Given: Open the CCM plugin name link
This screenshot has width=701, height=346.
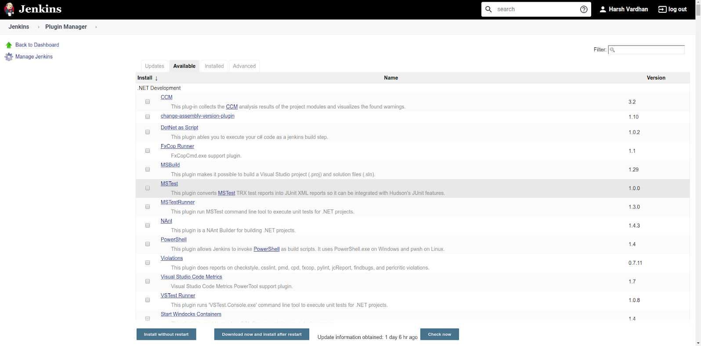Looking at the screenshot, I should tap(166, 97).
